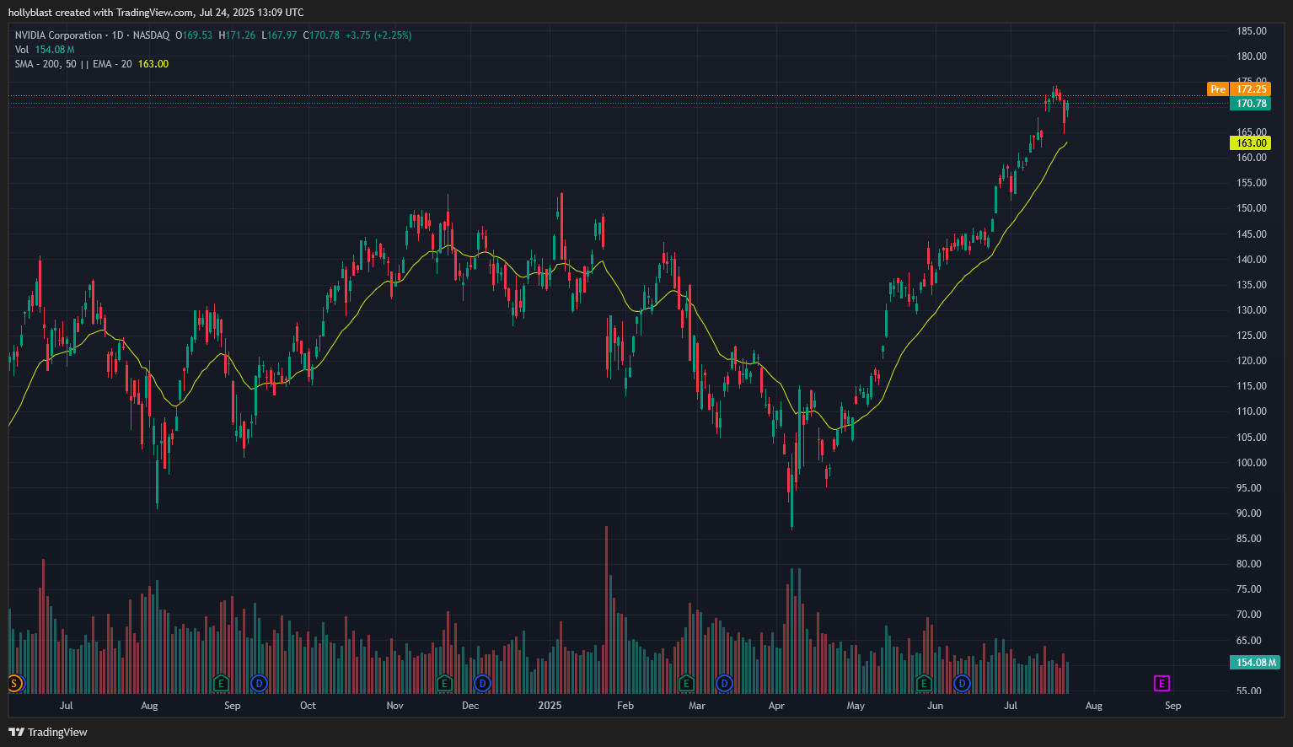The image size is (1293, 747).
Task: Click the May label on the time axis
Action: 856,706
